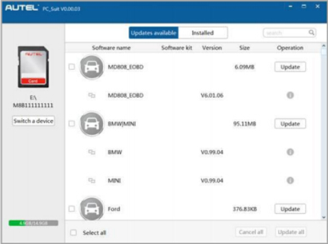Click the 95.11MB size value
328x244 pixels.
245,124
